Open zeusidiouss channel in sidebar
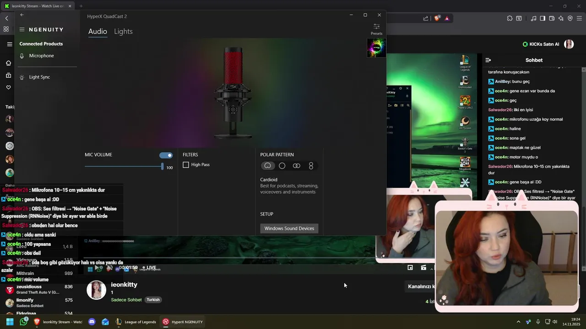This screenshot has width=586, height=329. point(39,289)
